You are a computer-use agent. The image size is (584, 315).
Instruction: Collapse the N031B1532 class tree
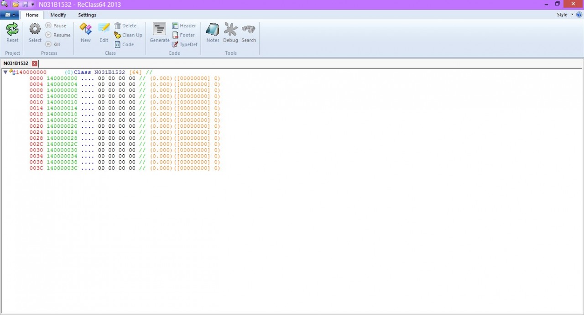coord(5,72)
